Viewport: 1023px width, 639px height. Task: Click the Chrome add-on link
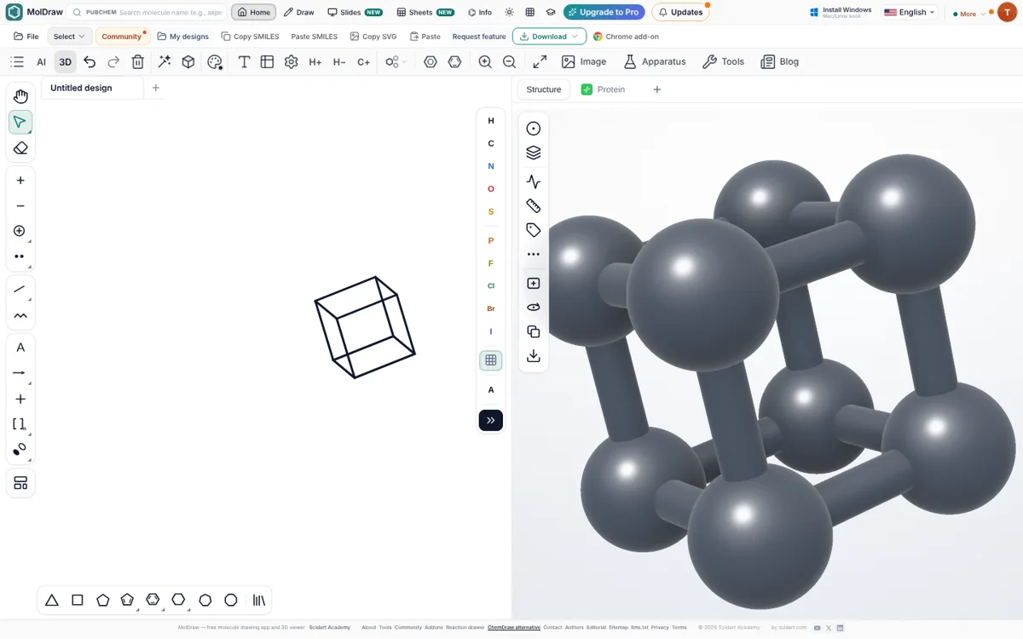click(x=626, y=37)
